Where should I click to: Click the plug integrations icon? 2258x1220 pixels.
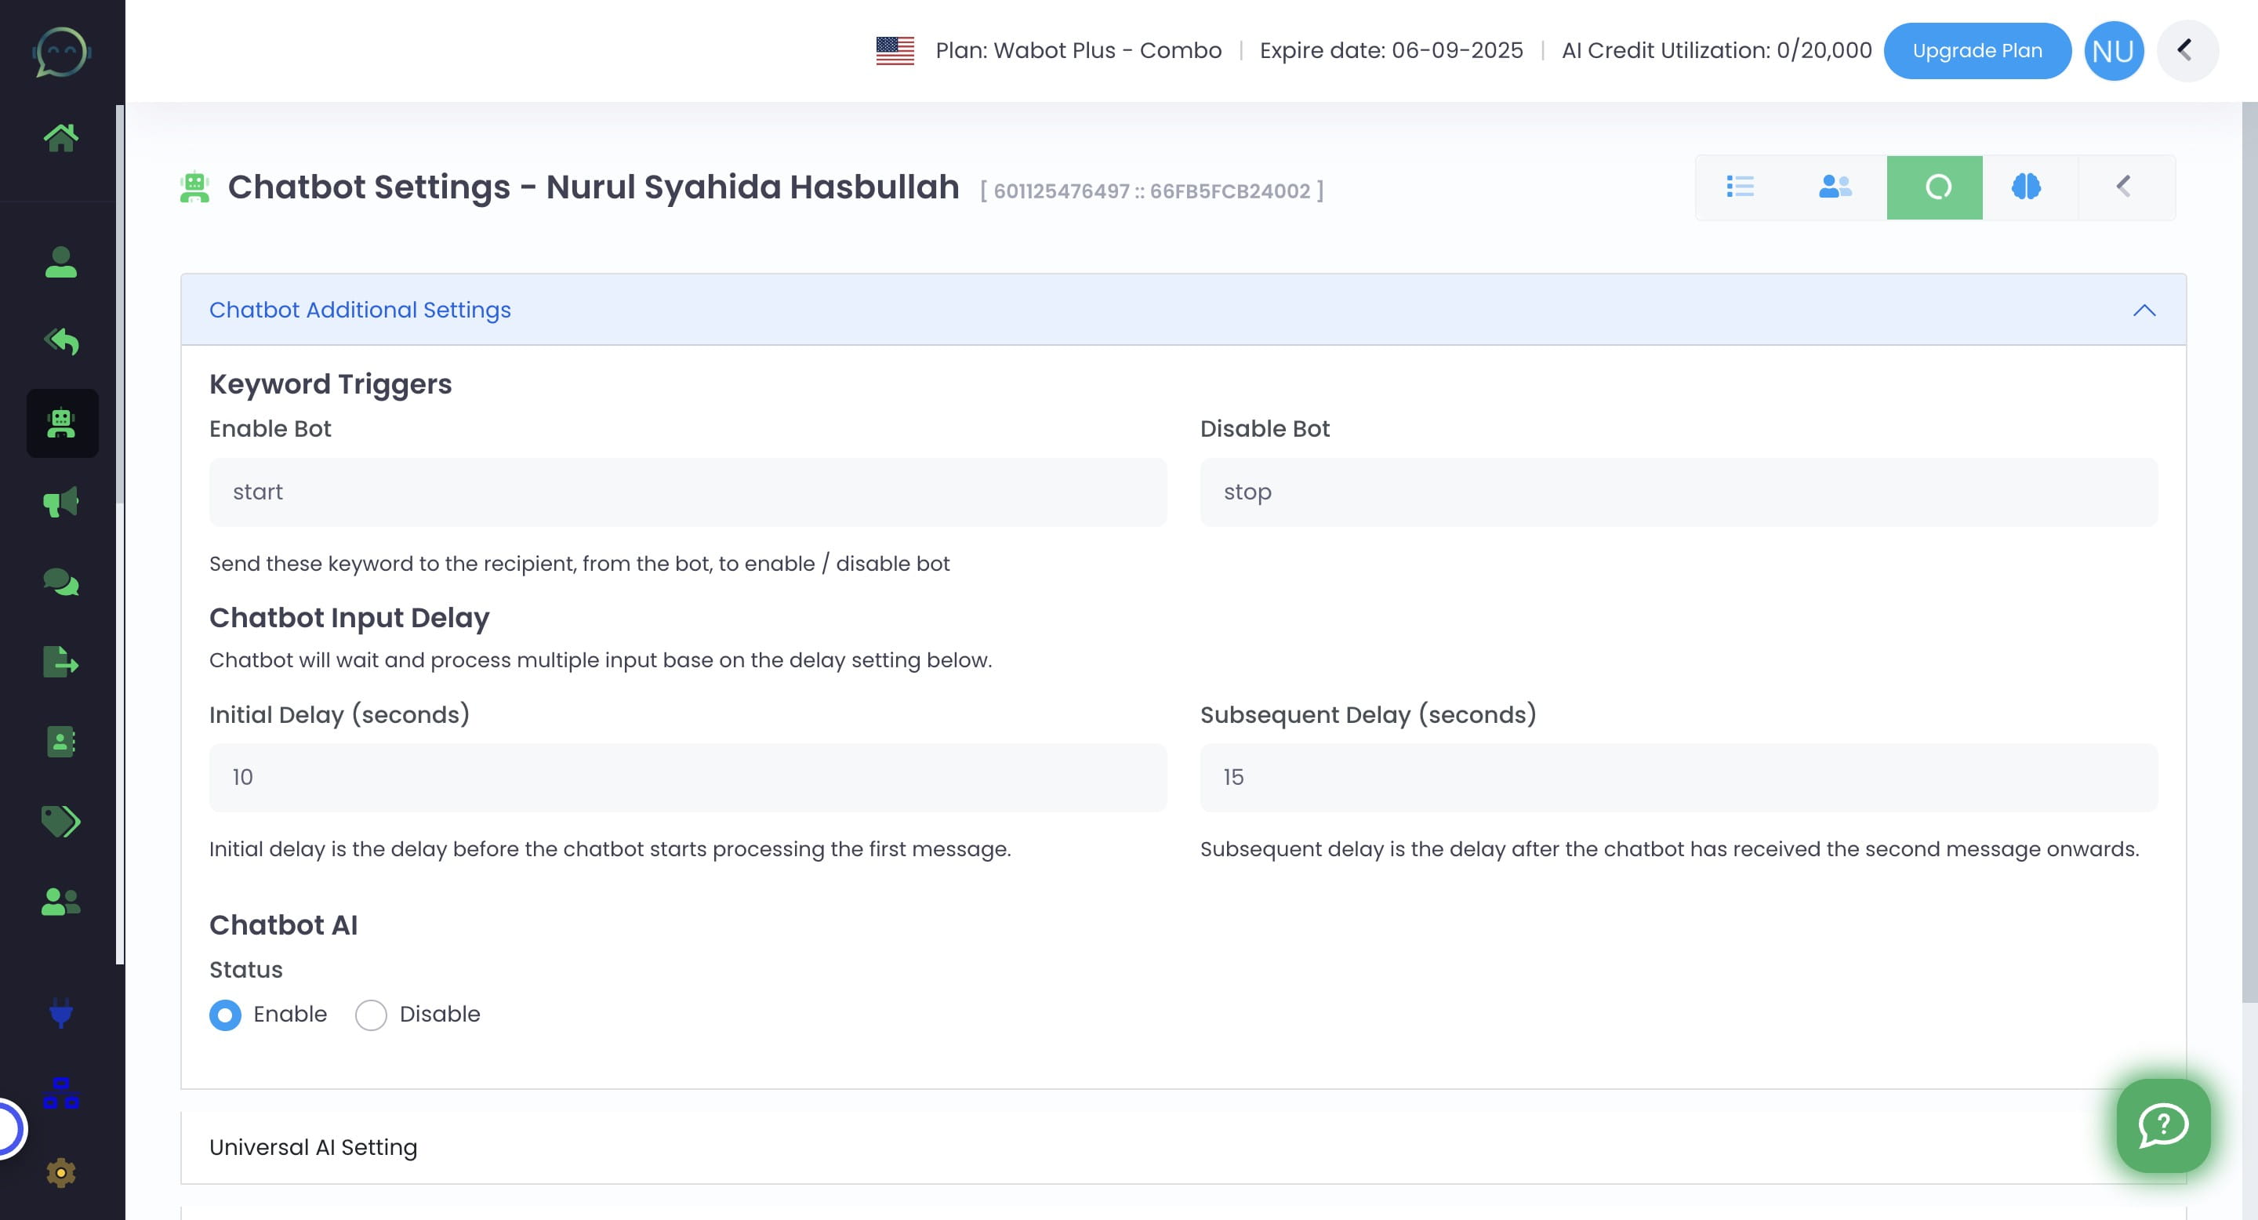point(60,1012)
